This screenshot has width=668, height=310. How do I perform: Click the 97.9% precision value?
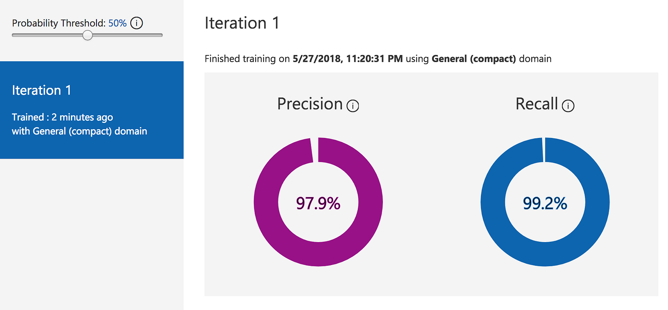[x=318, y=203]
